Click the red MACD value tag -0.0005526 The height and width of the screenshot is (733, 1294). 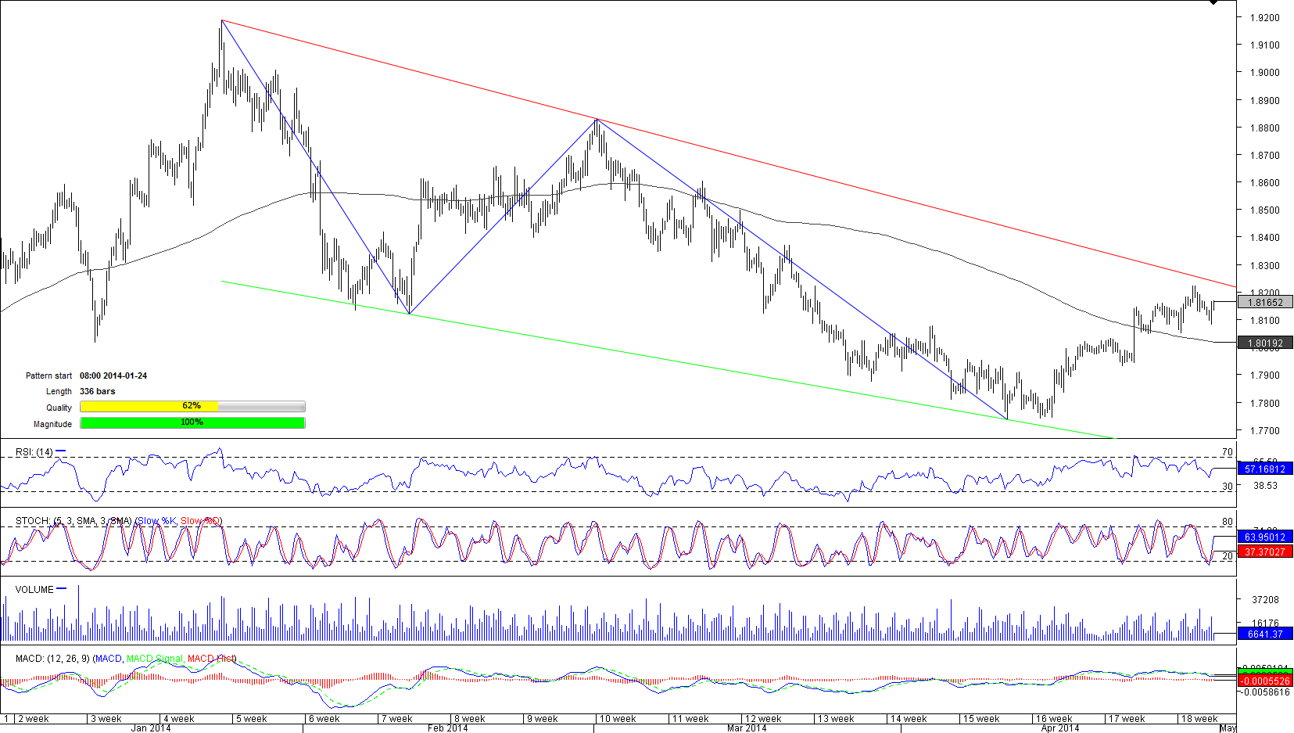click(1264, 681)
